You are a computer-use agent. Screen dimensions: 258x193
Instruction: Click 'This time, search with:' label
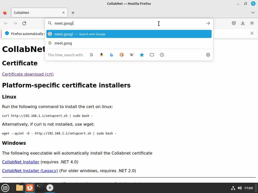click(66, 55)
